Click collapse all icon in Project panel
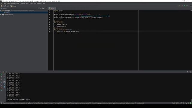This screenshot has width=192, height=108. click(41, 8)
